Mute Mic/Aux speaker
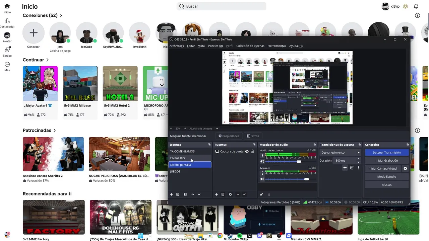 pyautogui.click(x=262, y=179)
